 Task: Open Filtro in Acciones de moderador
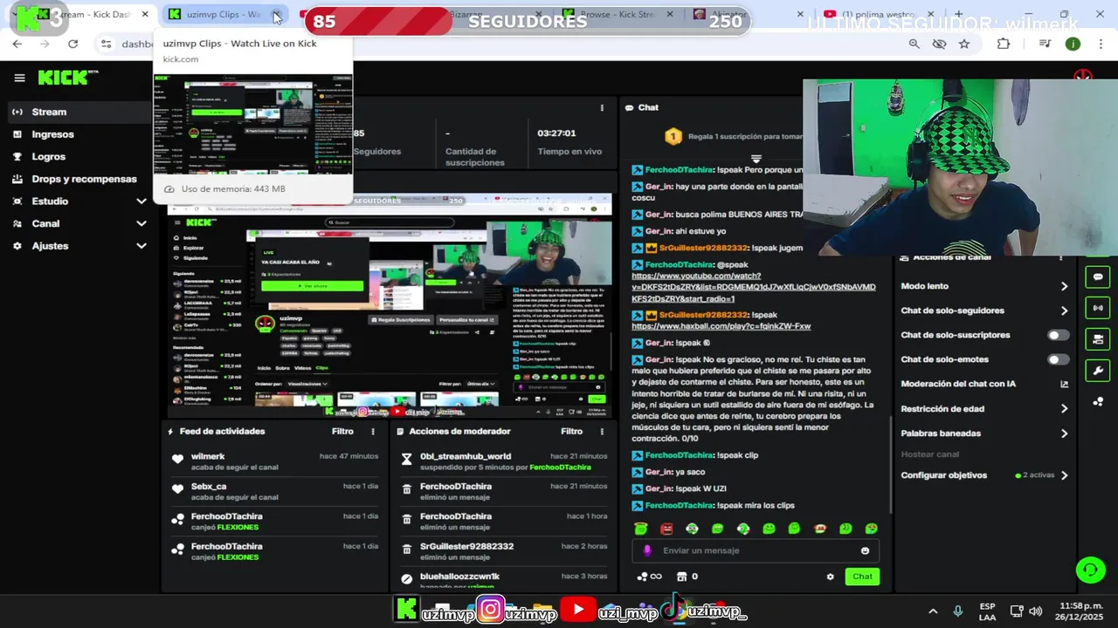point(571,431)
